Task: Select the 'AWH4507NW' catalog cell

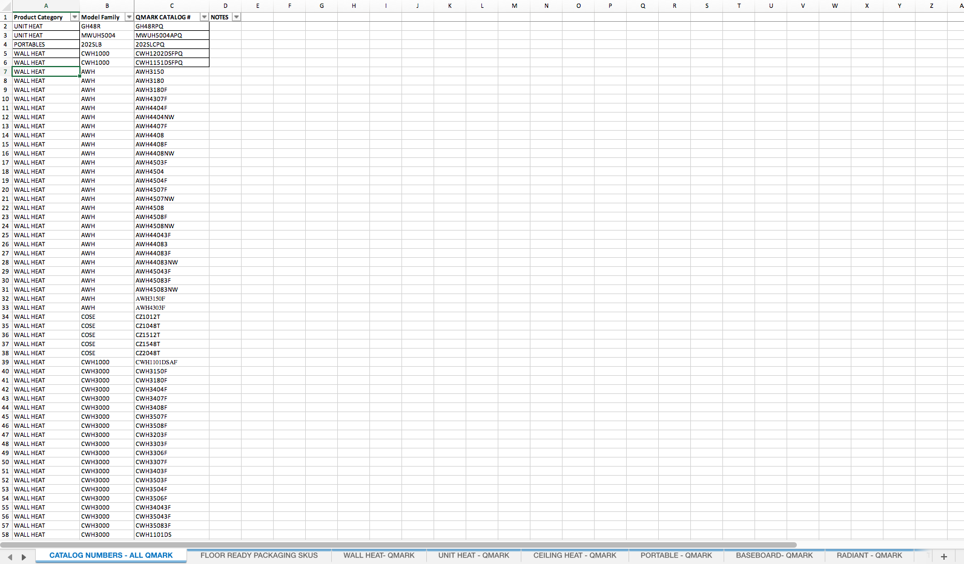Action: click(x=172, y=198)
